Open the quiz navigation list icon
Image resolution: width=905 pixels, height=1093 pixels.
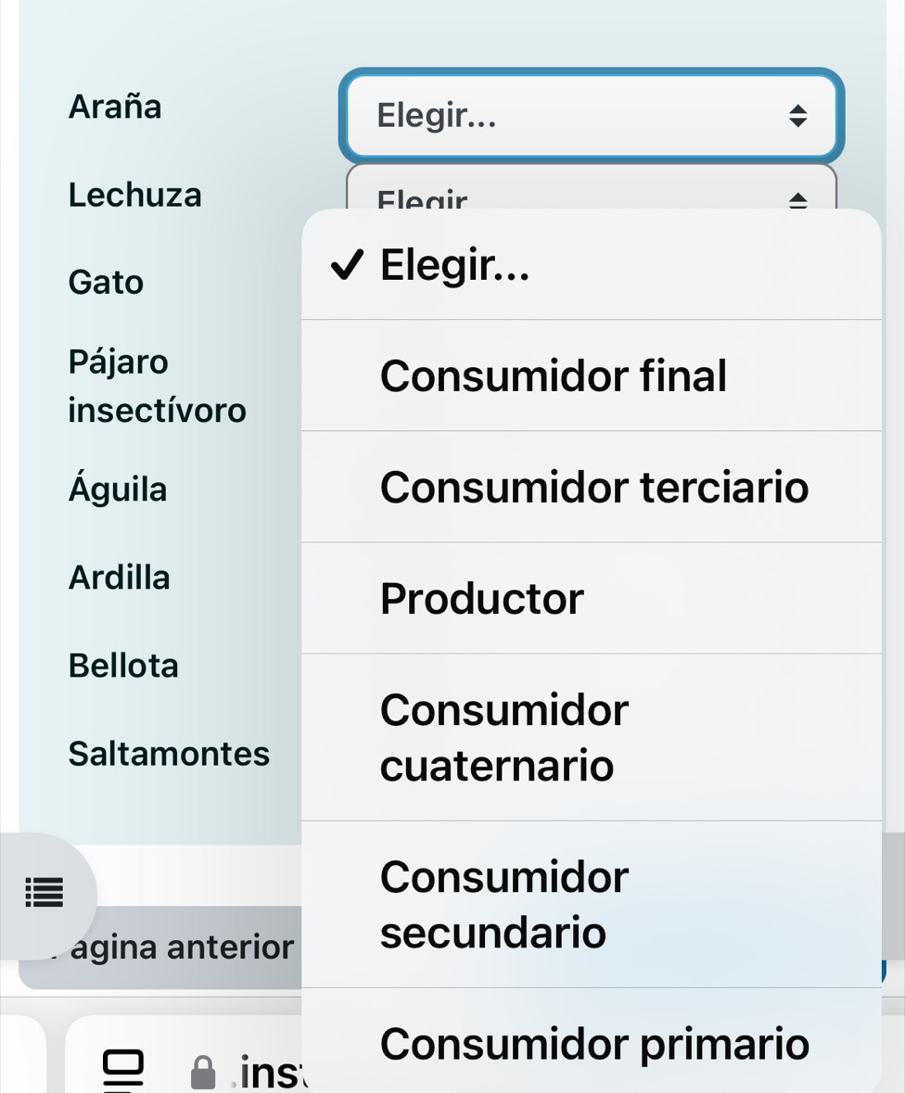point(45,892)
